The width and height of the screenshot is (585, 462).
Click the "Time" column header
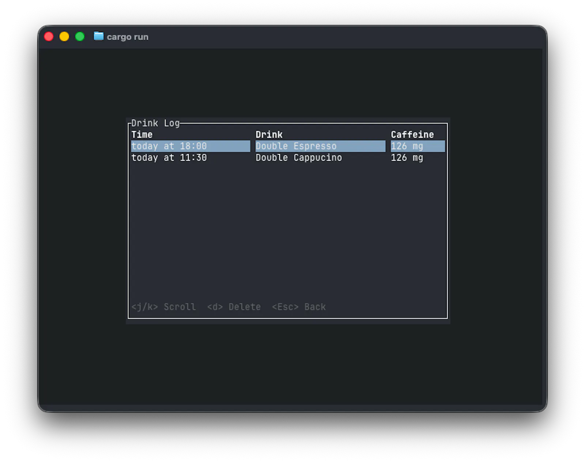coord(142,134)
